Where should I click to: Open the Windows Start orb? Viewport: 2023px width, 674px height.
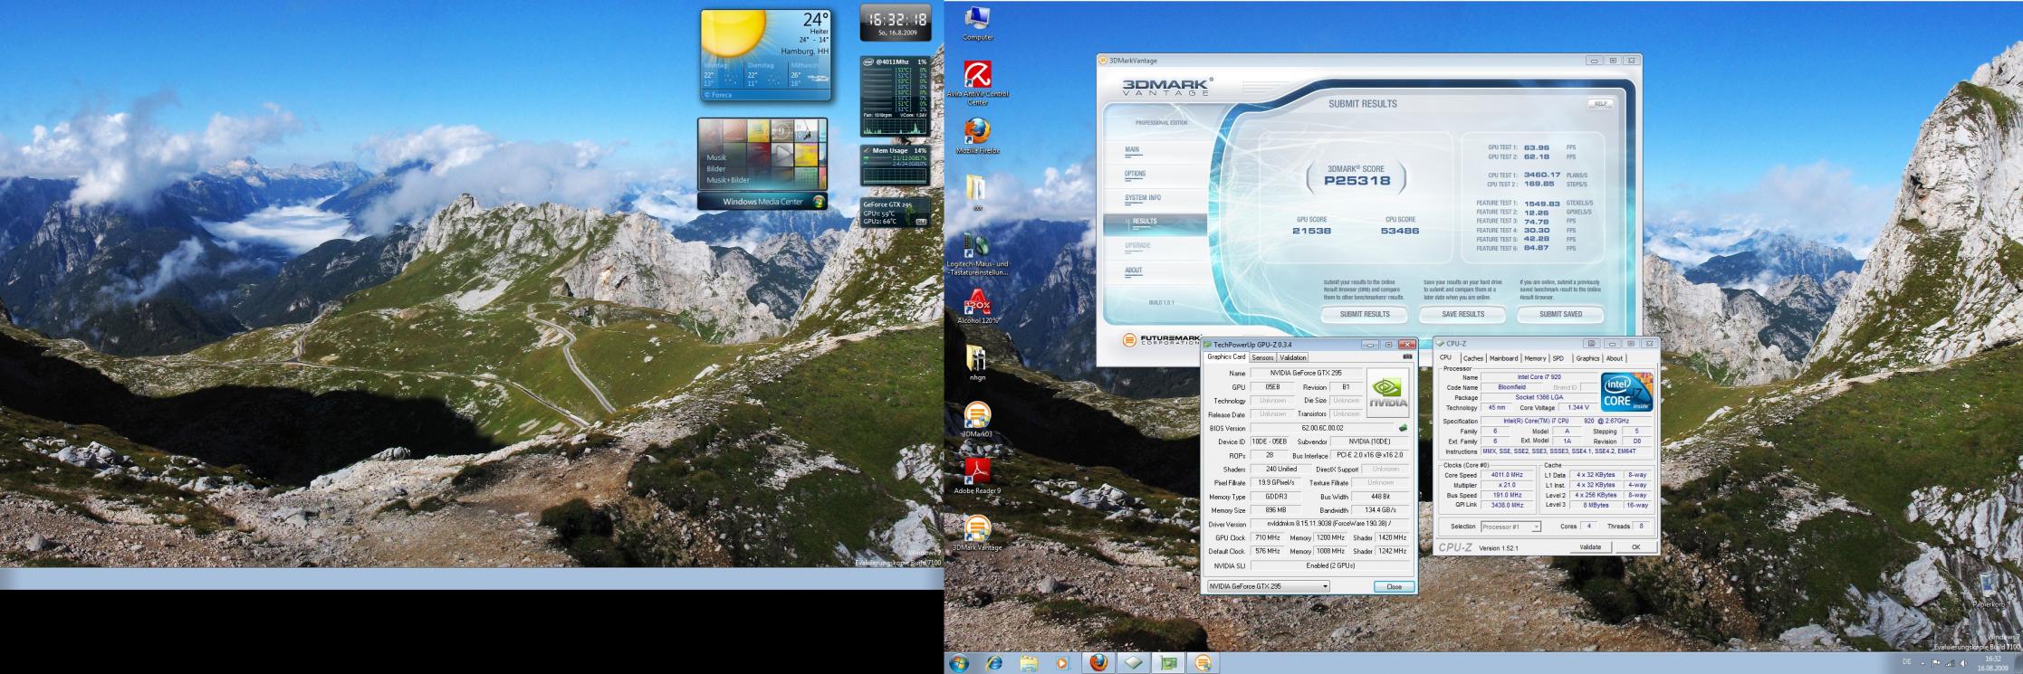point(958,663)
